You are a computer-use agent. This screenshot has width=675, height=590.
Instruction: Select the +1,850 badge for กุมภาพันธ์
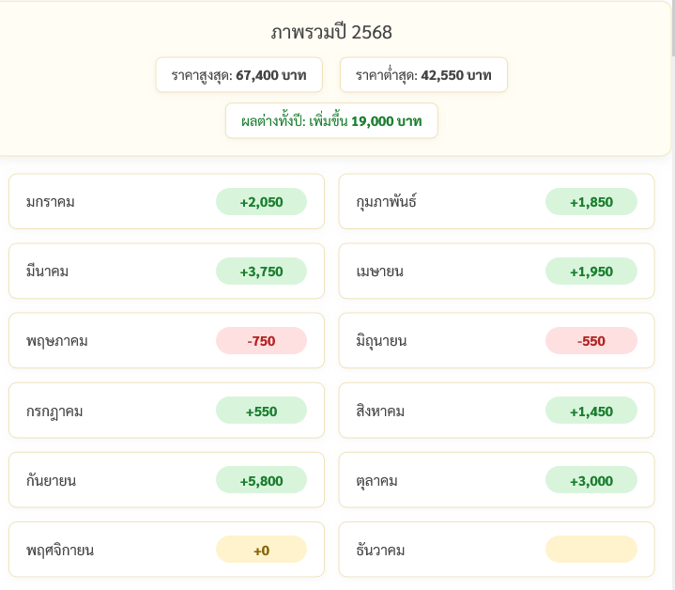coord(591,201)
